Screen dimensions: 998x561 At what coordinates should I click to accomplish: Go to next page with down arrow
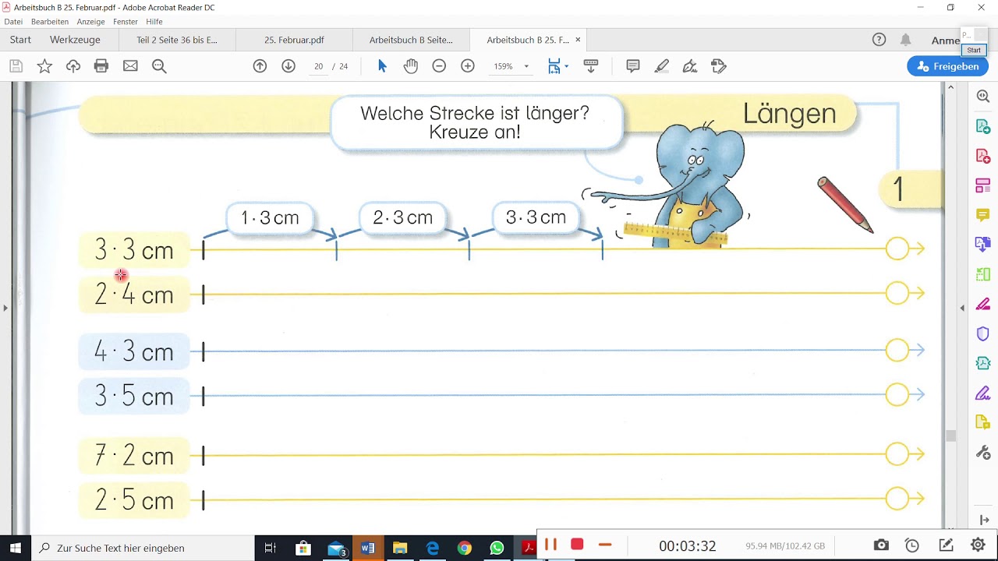(288, 66)
